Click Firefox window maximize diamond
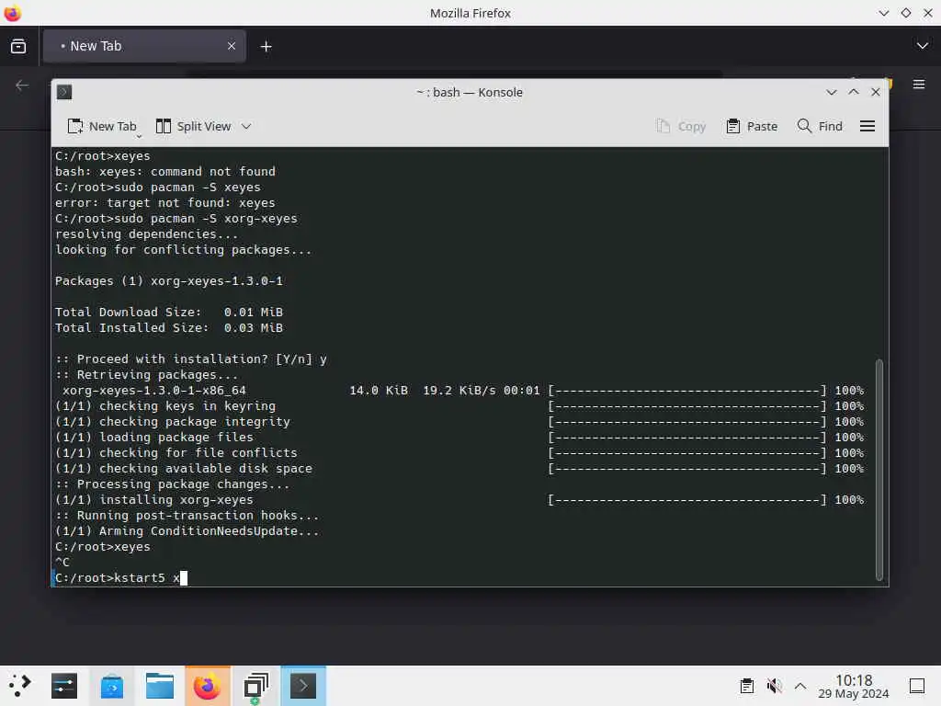The image size is (941, 706). (x=905, y=13)
